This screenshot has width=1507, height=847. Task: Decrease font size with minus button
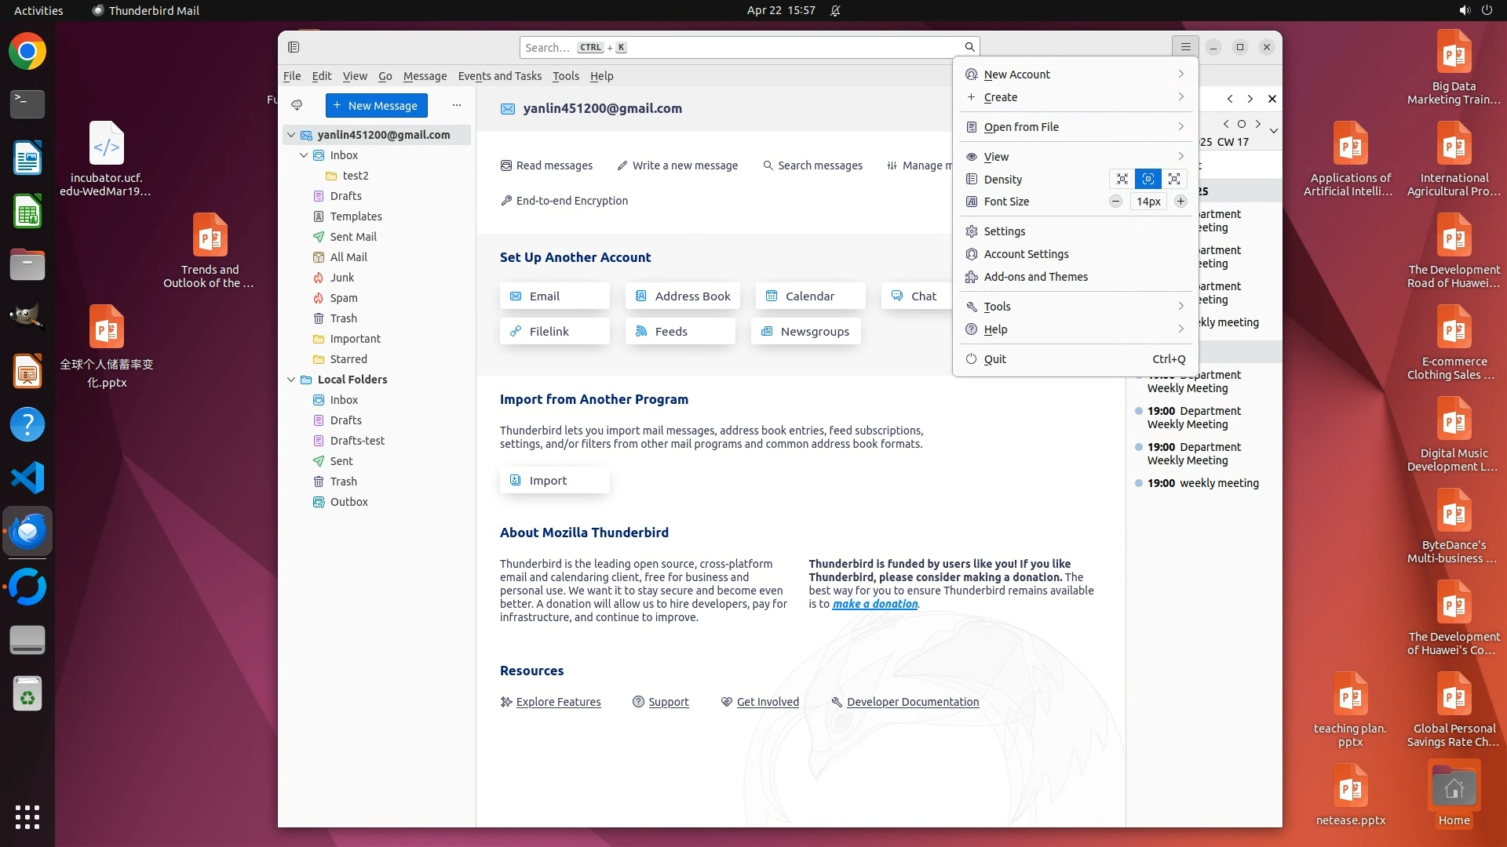click(x=1115, y=202)
